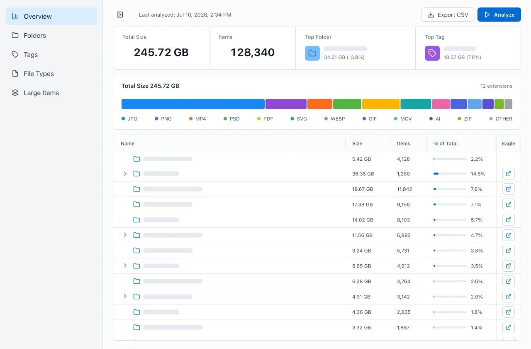Image resolution: width=531 pixels, height=349 pixels.
Task: Open in Eagle icon for 3.32 GB row
Action: click(509, 327)
